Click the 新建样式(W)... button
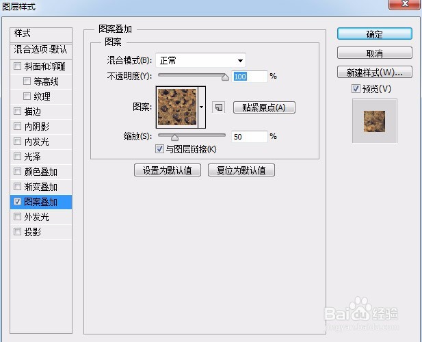 tap(375, 72)
